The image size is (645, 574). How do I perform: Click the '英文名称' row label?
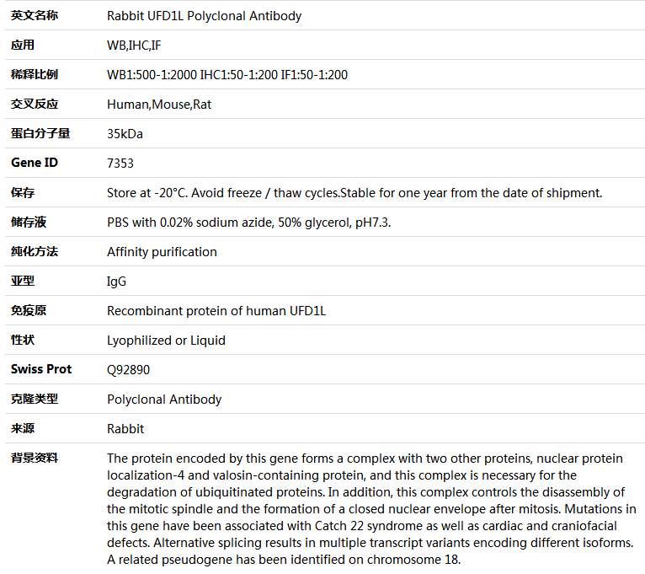coord(35,16)
